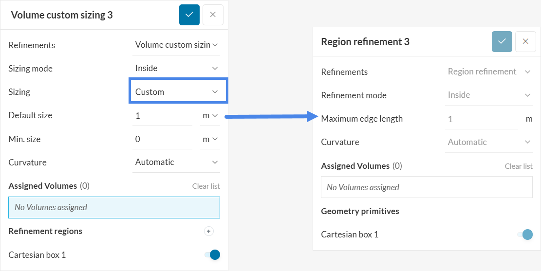Add a refinement region with plus icon
Viewport: 541px width, 271px height.
208,231
